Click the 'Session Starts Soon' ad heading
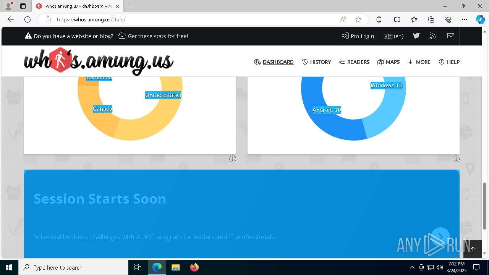 tap(100, 199)
